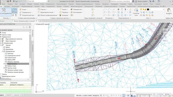The width and height of the screenshot is (173, 97).
Task: Toggle layer on/off lightbulb icon
Action: [141, 9]
